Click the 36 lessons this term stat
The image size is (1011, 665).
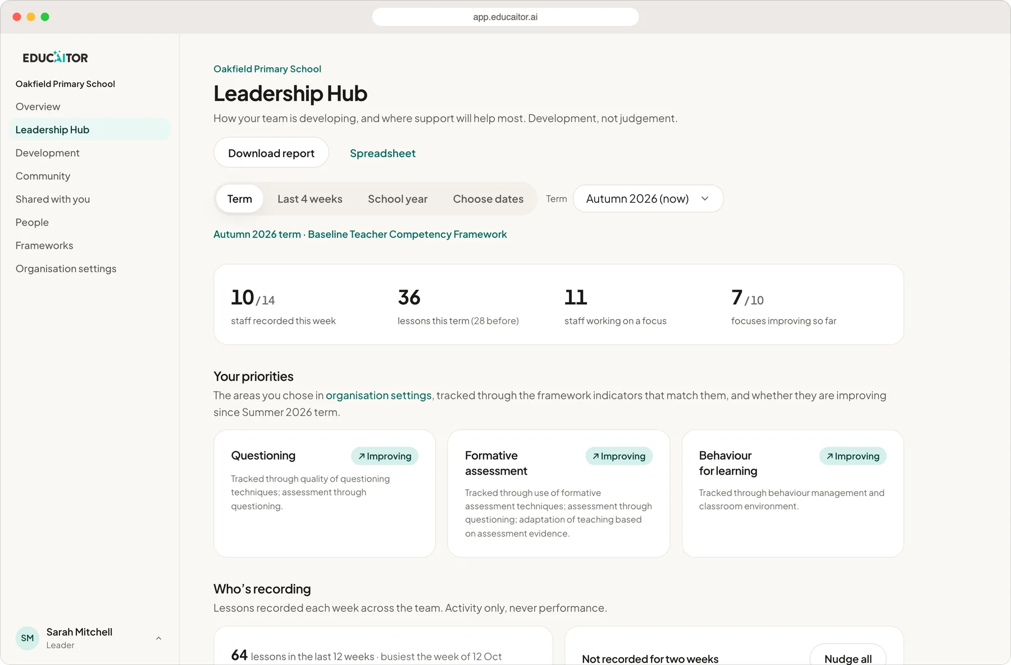(x=458, y=306)
